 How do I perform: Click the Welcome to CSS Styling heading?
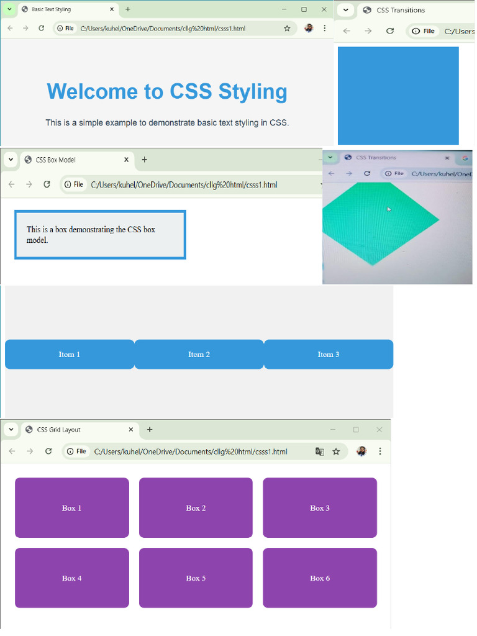[167, 91]
